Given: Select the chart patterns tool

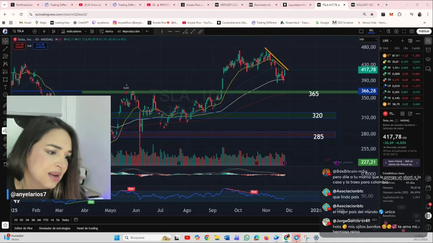Looking at the screenshot, I should click(x=5, y=64).
